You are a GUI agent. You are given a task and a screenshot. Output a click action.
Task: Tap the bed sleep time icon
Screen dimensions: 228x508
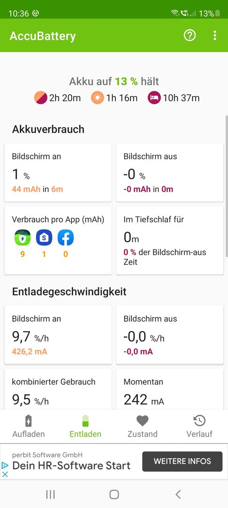coord(154,97)
